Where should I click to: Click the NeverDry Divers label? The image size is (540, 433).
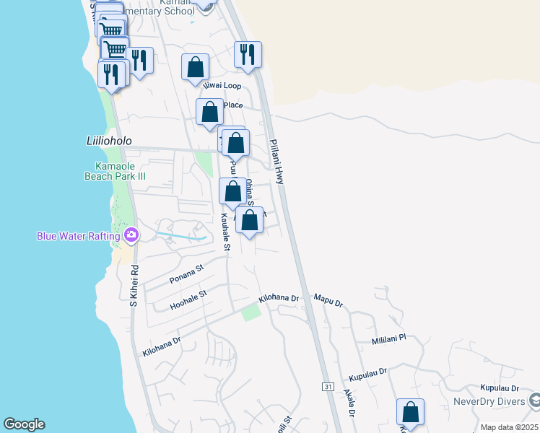click(x=489, y=401)
